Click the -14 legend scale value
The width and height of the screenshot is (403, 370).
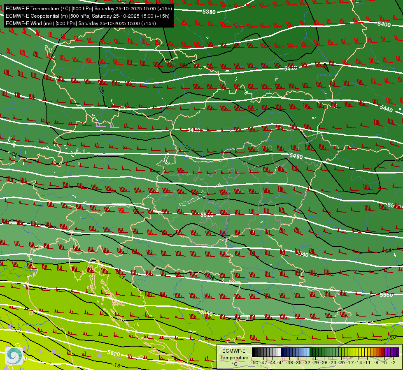(359, 363)
